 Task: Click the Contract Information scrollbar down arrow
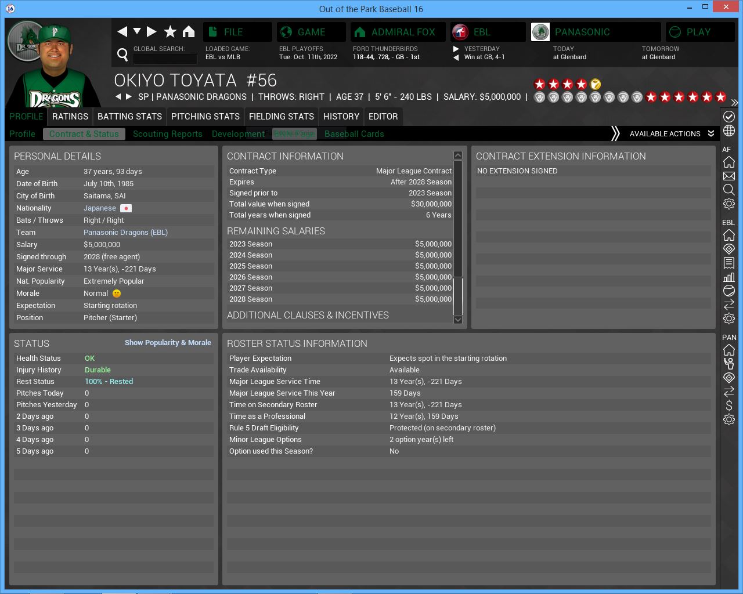[458, 320]
